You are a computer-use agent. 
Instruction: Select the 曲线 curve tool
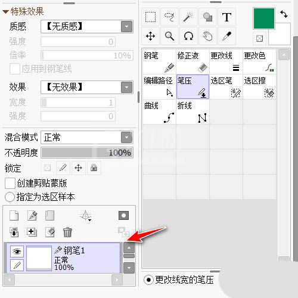coord(159,112)
